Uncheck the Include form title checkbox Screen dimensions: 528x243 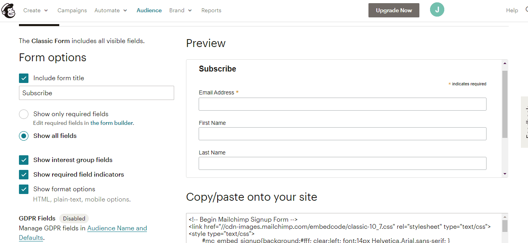[24, 78]
